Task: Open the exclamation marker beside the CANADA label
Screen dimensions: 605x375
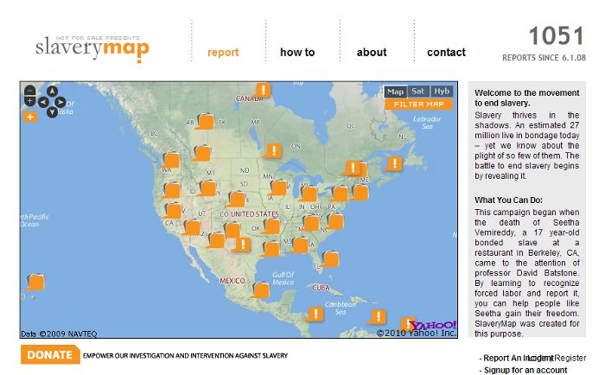Action: pyautogui.click(x=262, y=90)
